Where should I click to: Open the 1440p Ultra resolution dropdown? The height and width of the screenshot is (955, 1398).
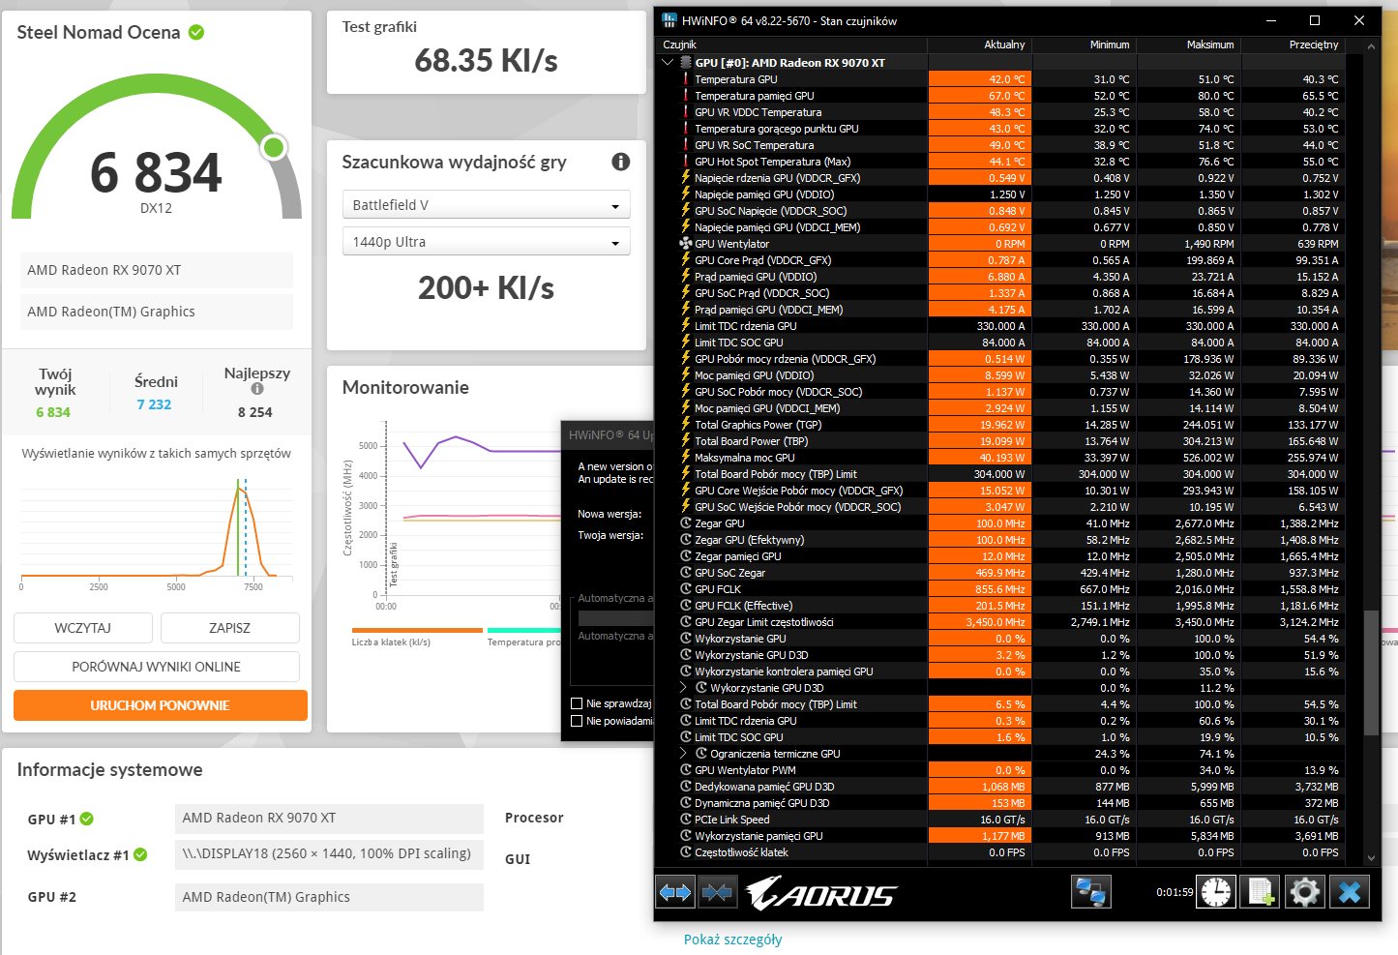point(486,242)
